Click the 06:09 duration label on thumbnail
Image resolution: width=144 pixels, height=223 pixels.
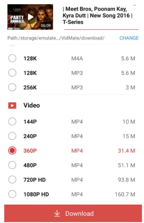[46, 26]
